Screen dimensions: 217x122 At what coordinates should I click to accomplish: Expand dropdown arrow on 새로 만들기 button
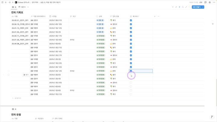[203, 7]
